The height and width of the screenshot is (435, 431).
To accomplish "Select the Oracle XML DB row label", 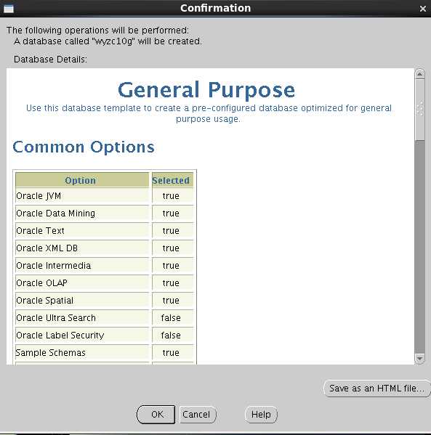I will click(47, 248).
